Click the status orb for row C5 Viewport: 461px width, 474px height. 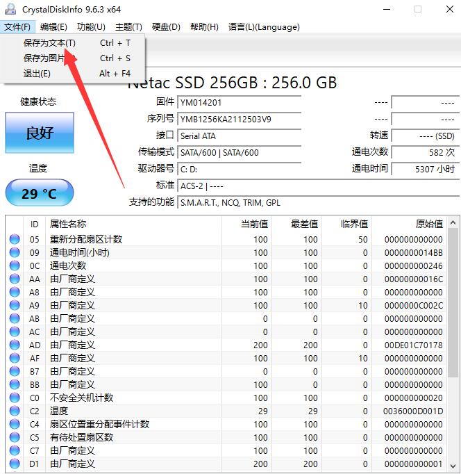(x=15, y=437)
